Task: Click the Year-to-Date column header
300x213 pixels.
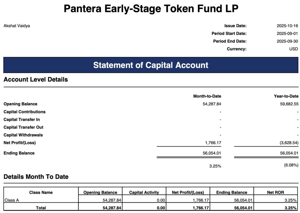Action: [x=286, y=96]
